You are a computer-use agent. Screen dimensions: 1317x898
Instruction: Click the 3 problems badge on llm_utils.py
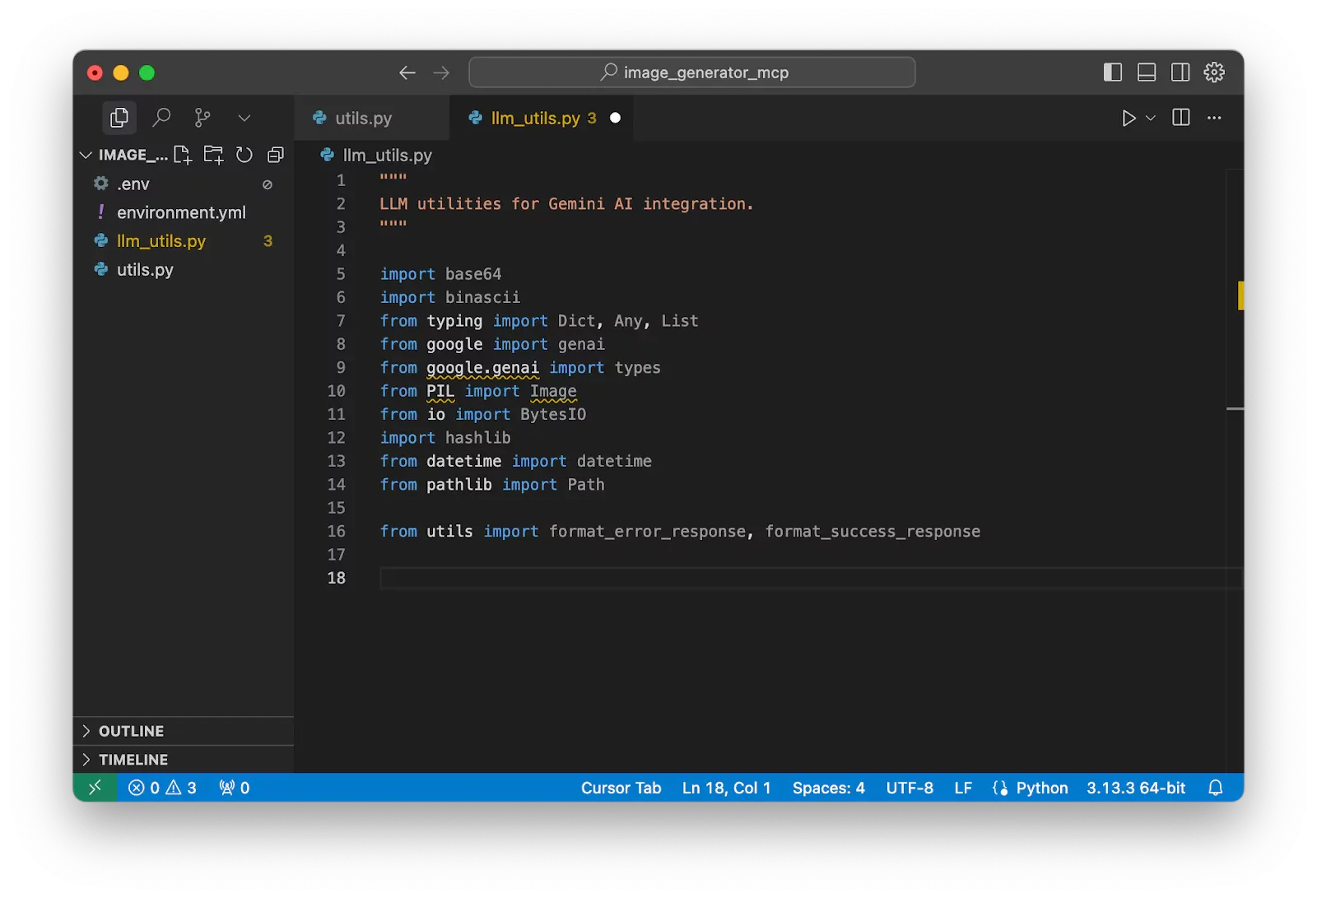pyautogui.click(x=268, y=241)
